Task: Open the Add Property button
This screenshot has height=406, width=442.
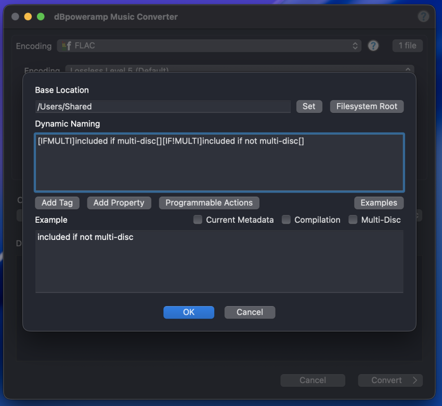Action: 119,202
